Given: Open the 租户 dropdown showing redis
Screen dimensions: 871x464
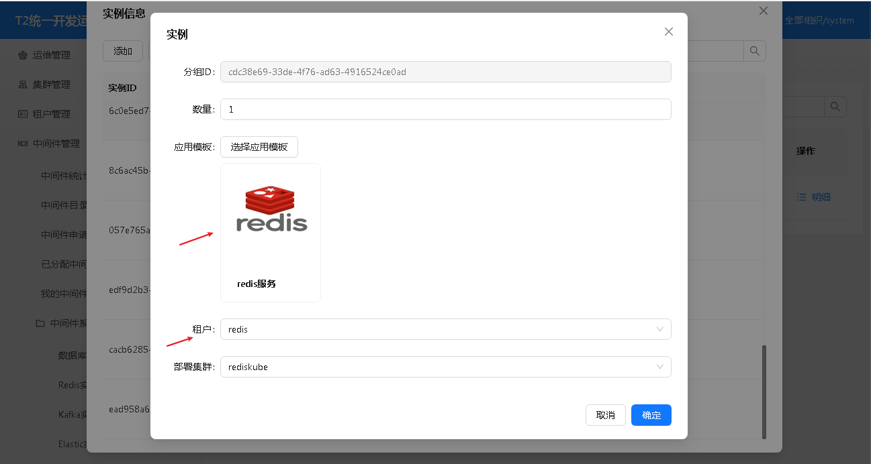Looking at the screenshot, I should (446, 329).
